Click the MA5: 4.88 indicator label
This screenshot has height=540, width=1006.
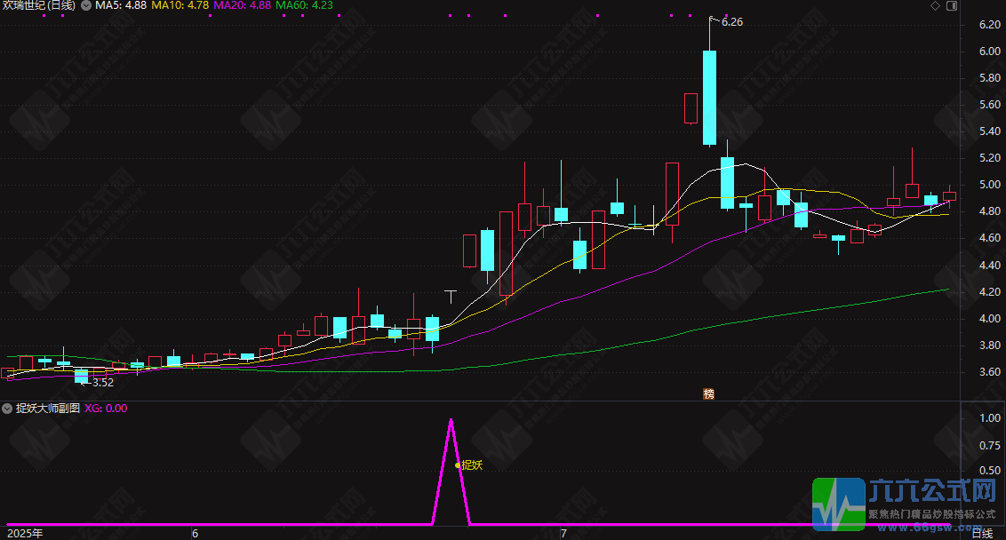click(121, 5)
